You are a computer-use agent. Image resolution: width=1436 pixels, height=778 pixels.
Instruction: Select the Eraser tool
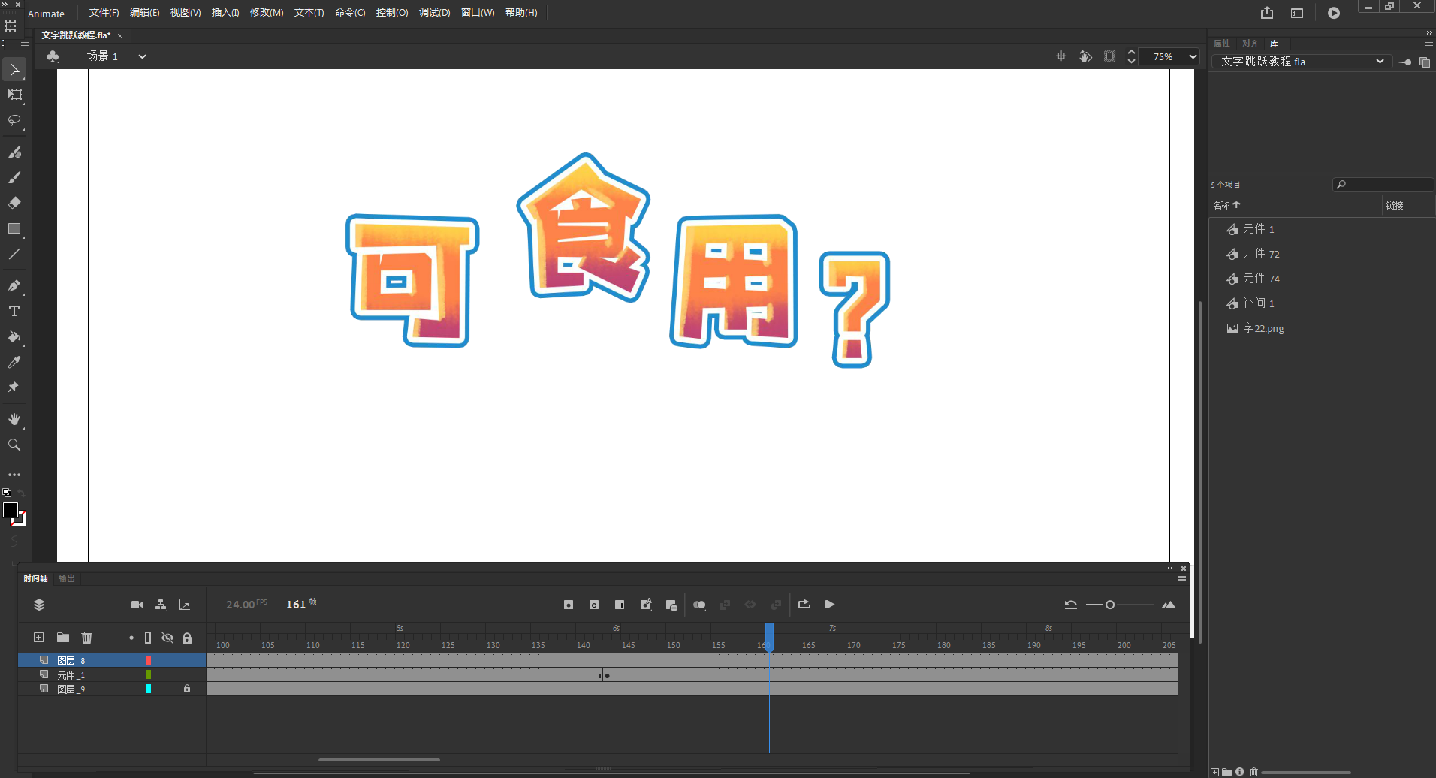click(x=14, y=203)
